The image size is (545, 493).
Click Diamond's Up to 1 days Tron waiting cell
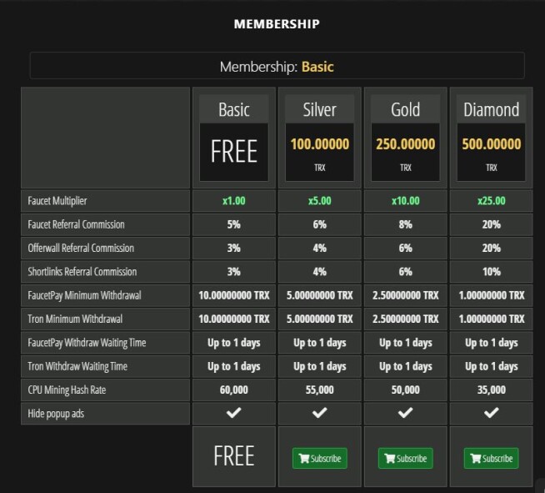coord(491,366)
